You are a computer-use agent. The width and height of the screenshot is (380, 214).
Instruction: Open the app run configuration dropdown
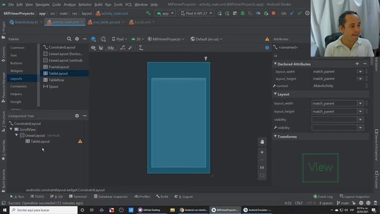[165, 13]
